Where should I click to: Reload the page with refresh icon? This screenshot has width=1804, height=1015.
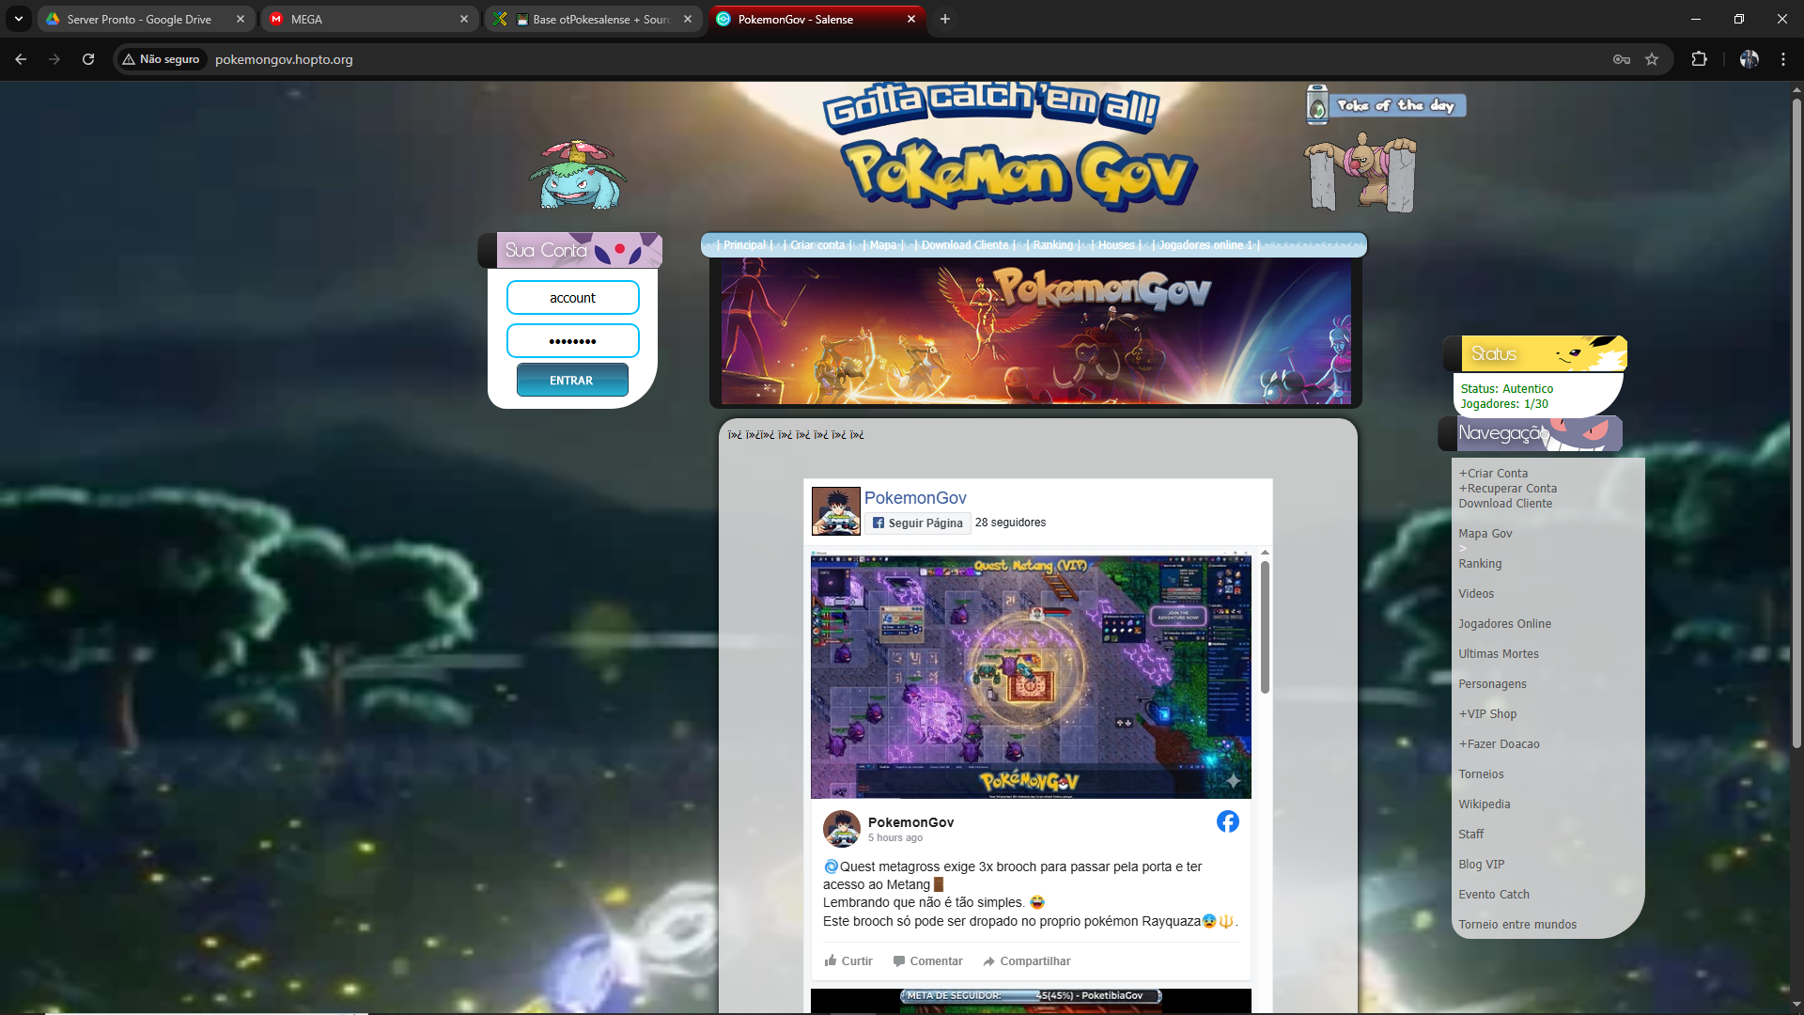[x=88, y=59]
